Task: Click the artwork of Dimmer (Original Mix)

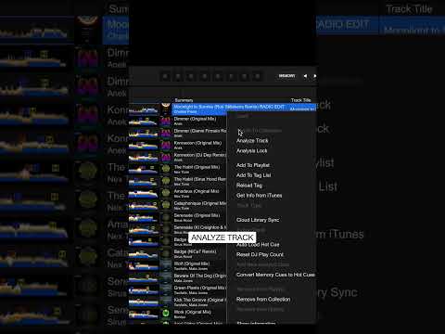Action: (166, 121)
